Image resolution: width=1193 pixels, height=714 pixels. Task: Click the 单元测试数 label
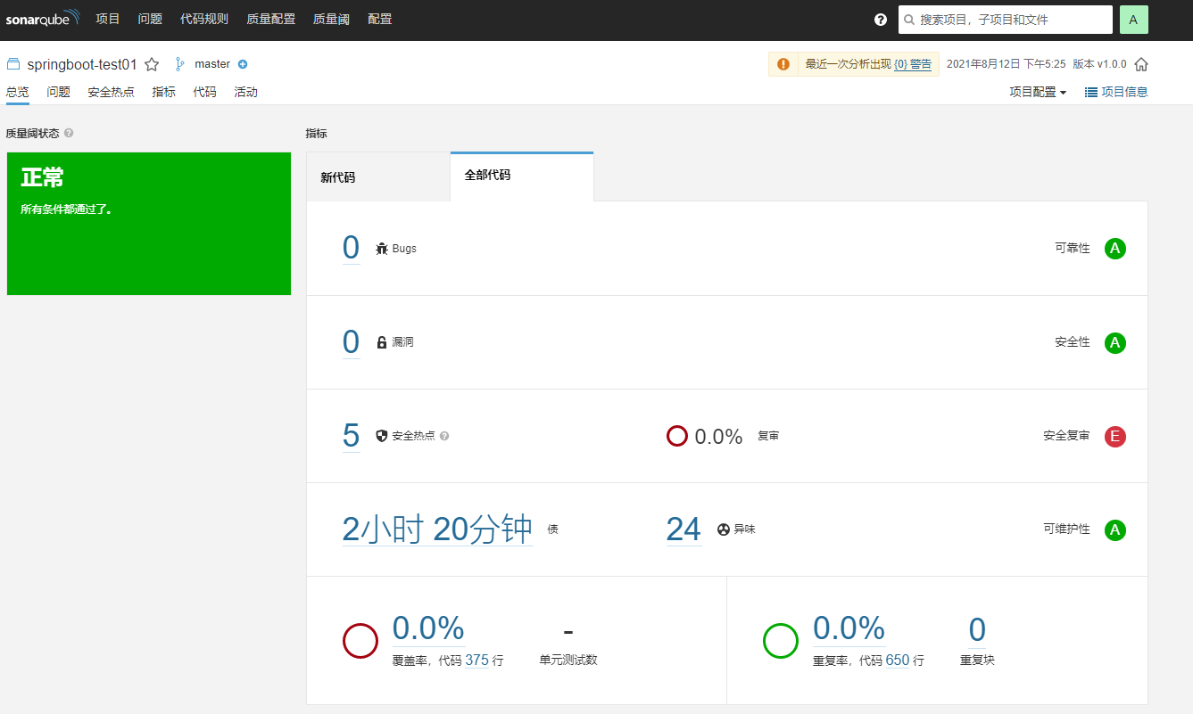click(568, 661)
